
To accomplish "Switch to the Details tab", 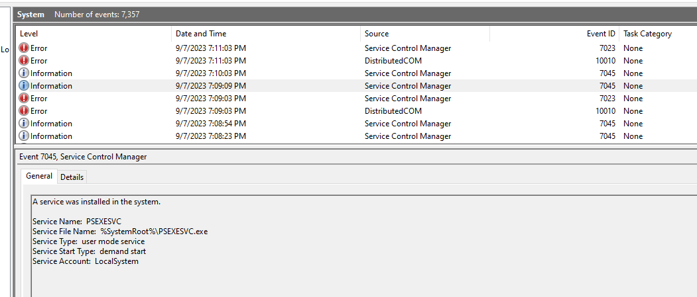I will coord(72,177).
